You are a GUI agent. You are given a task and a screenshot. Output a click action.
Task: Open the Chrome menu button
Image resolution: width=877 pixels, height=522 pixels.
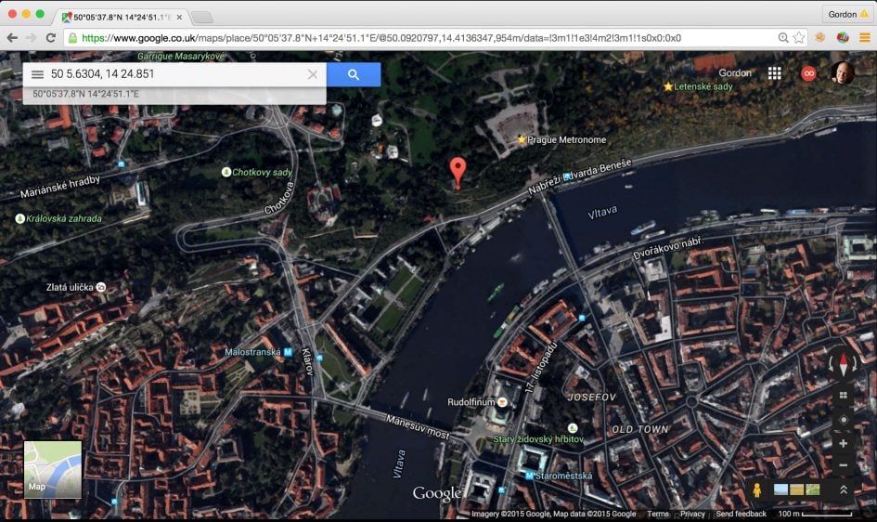click(865, 38)
